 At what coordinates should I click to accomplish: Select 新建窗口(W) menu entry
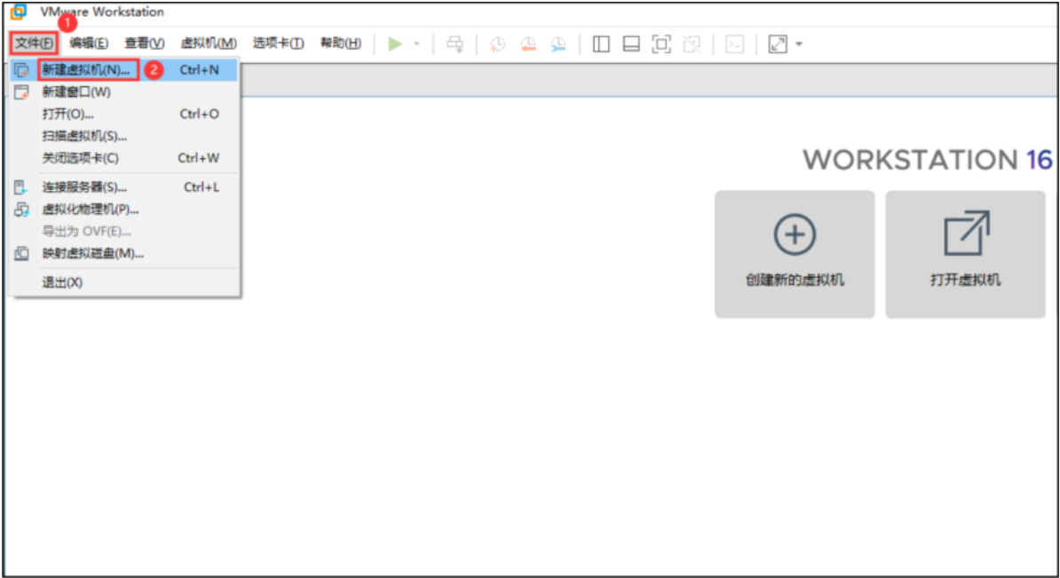pyautogui.click(x=125, y=92)
